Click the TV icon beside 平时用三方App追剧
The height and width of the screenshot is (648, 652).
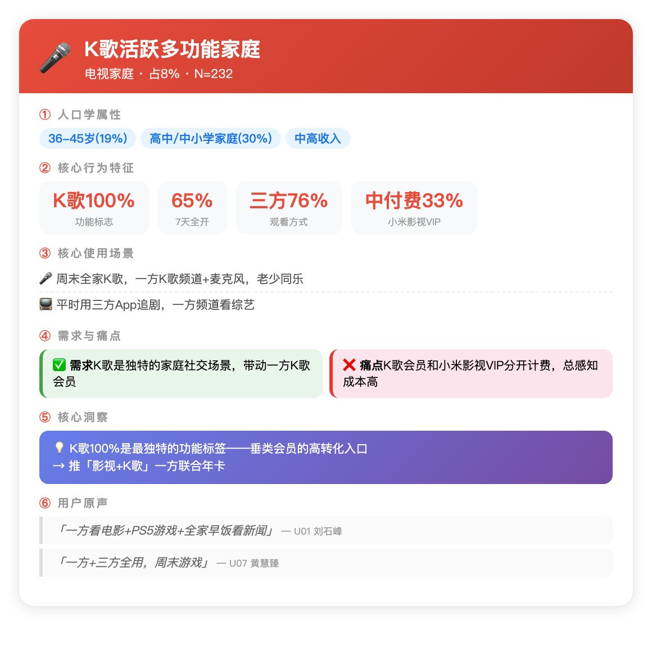[46, 304]
